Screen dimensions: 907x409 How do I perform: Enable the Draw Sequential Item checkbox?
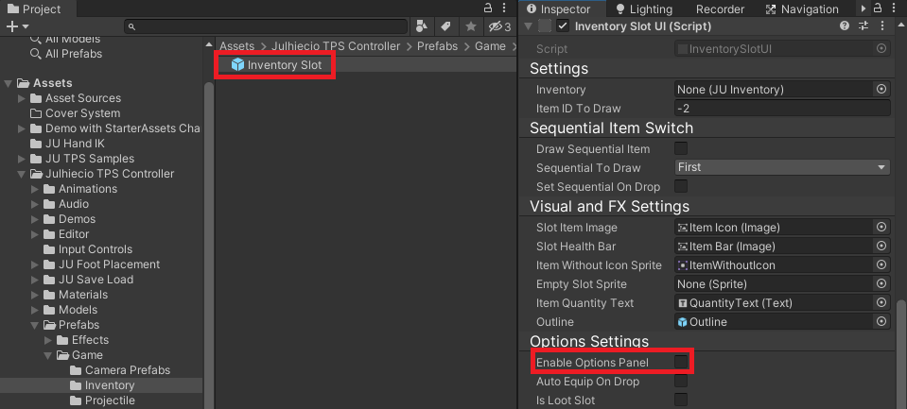(x=680, y=149)
